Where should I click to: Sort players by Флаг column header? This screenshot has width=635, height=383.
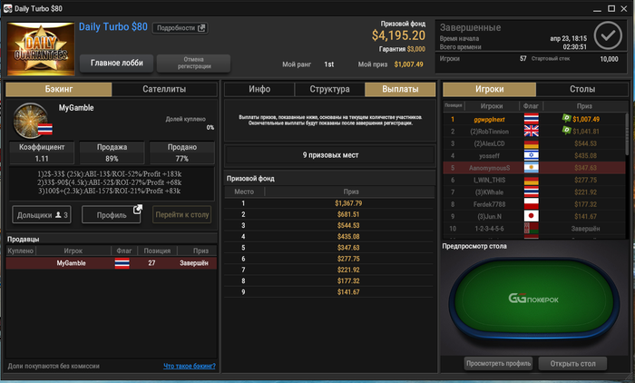click(x=531, y=106)
